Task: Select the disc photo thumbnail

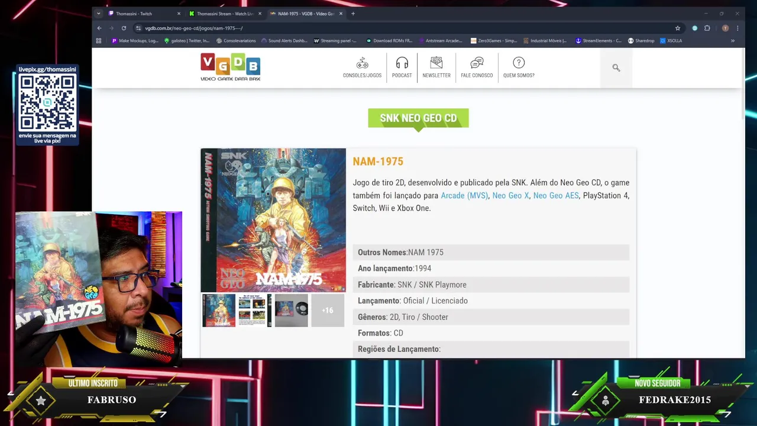Action: pos(291,310)
